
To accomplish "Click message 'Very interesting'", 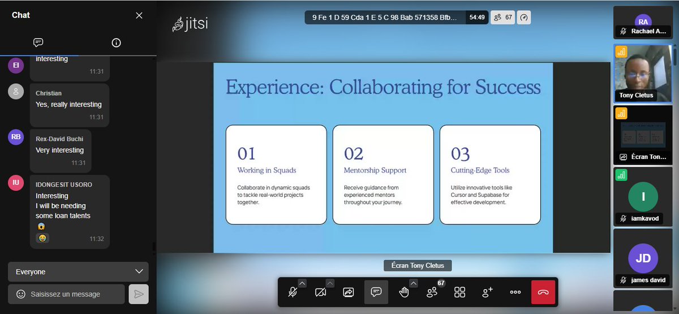I will [59, 150].
